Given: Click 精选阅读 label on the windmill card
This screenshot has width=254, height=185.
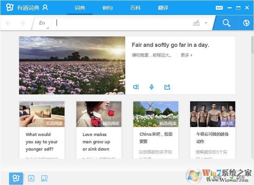Looking at the screenshot, I should pos(168,124).
